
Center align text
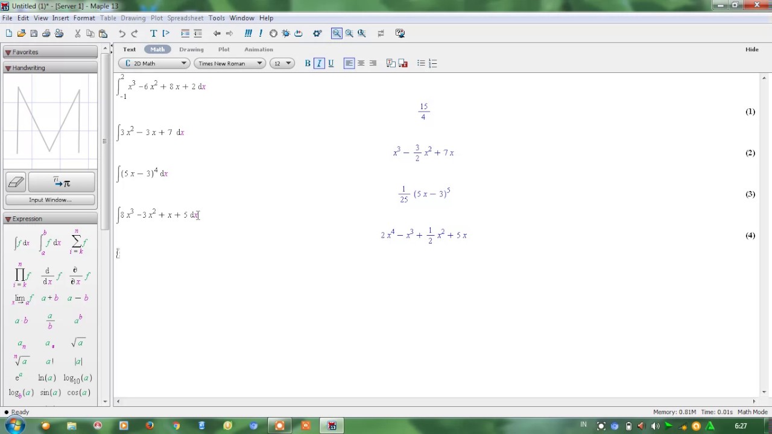pyautogui.click(x=361, y=63)
